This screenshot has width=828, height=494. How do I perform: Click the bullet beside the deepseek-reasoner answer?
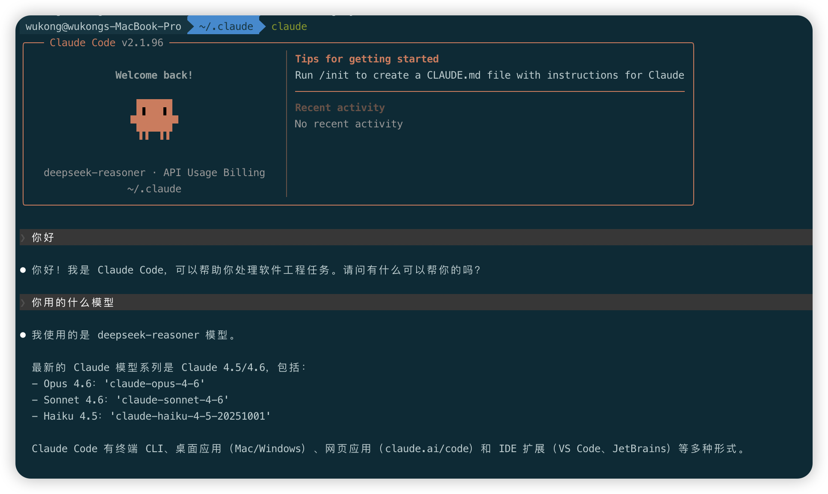point(23,335)
